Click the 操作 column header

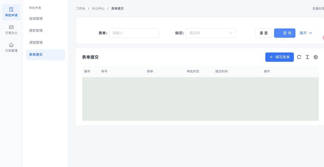pyautogui.click(x=267, y=71)
